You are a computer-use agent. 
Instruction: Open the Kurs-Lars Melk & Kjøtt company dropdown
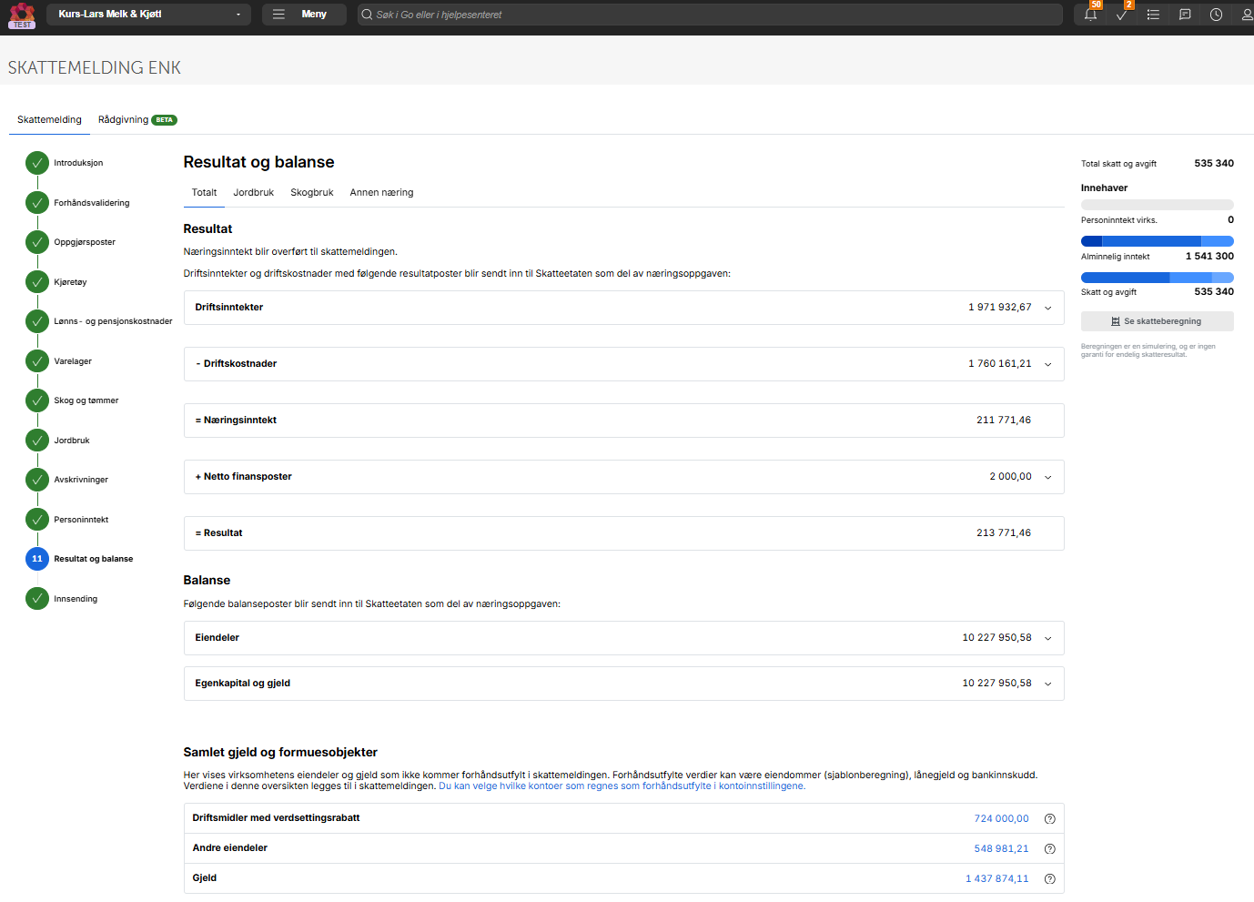(148, 15)
